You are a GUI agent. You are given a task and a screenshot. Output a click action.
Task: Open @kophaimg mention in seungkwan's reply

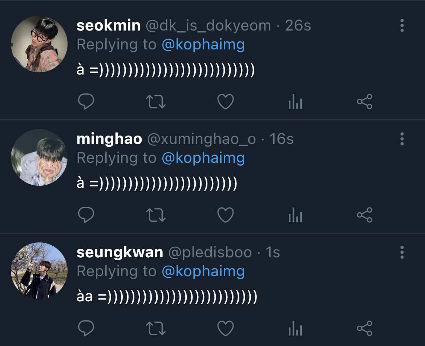pyautogui.click(x=203, y=272)
